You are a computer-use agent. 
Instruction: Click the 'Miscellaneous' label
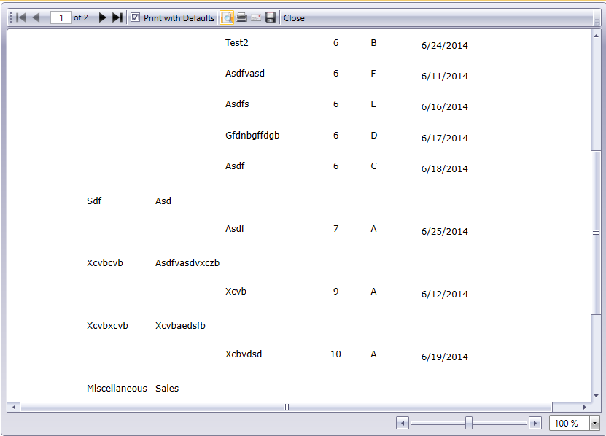click(x=117, y=388)
